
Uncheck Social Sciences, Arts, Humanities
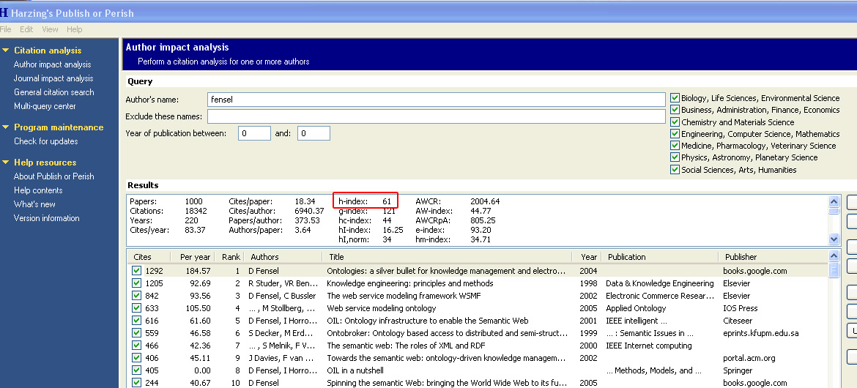tap(675, 170)
